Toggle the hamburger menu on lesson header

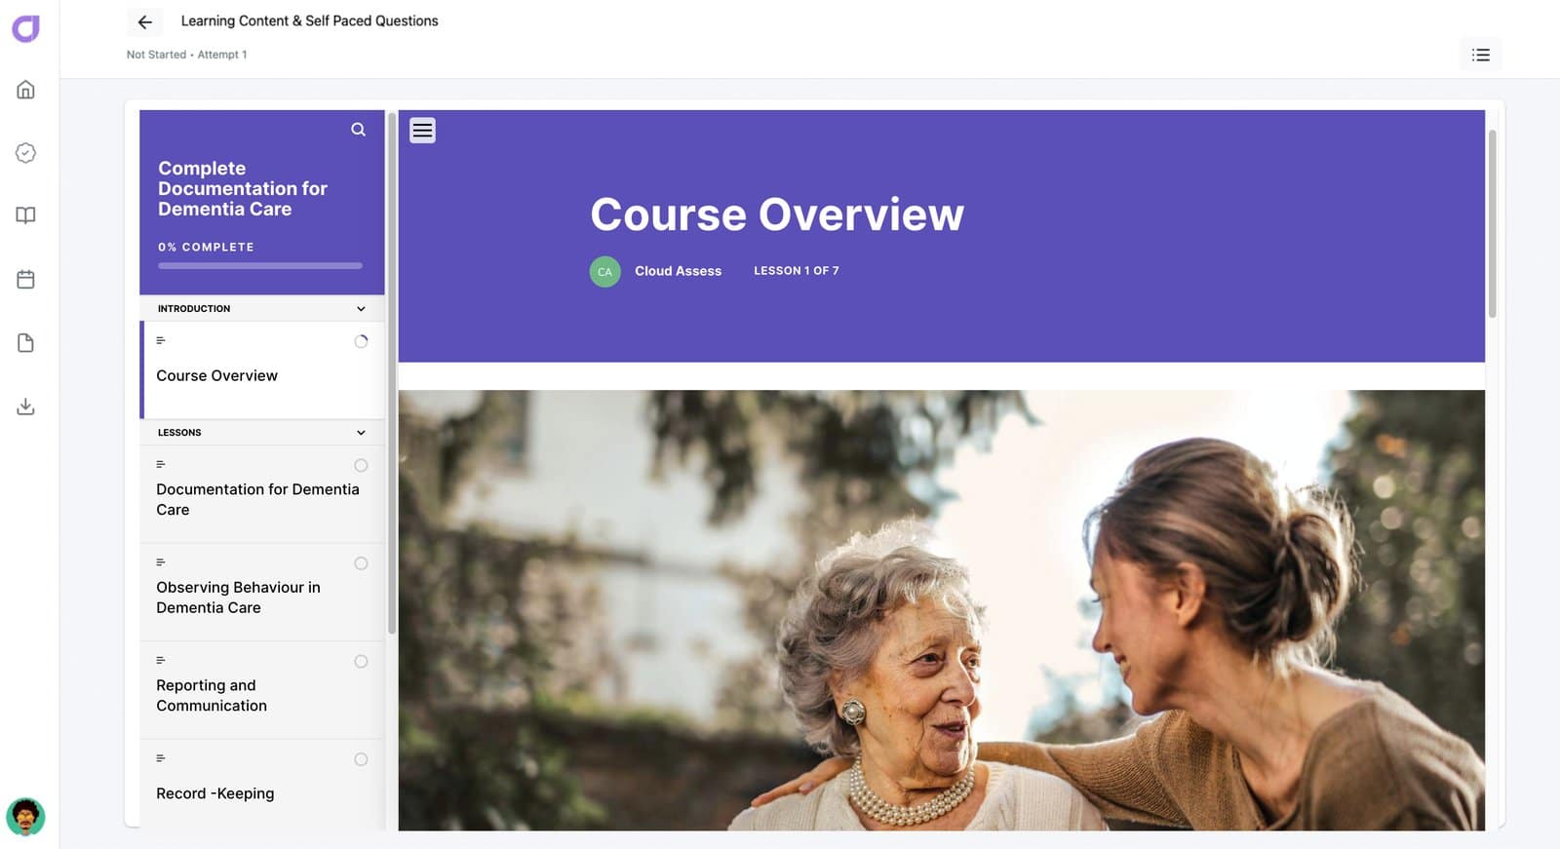tap(422, 131)
